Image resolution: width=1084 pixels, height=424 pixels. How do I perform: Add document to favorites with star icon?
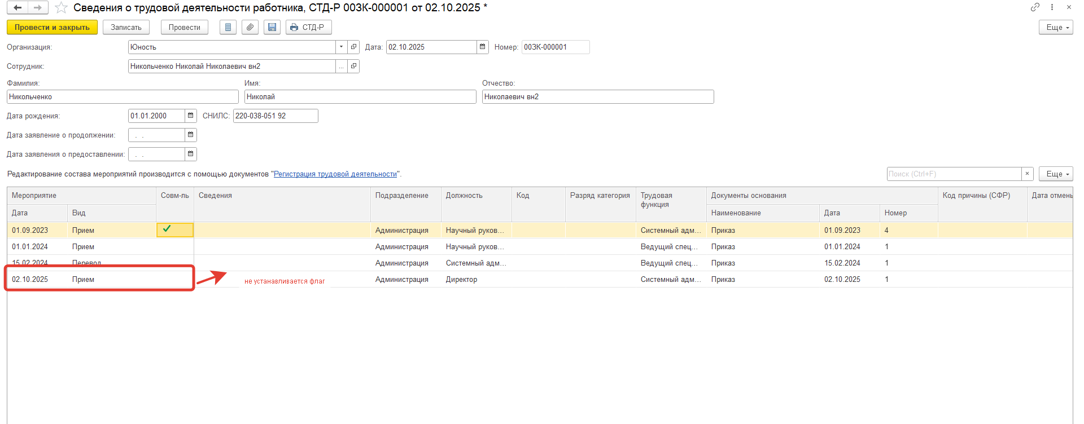[61, 8]
